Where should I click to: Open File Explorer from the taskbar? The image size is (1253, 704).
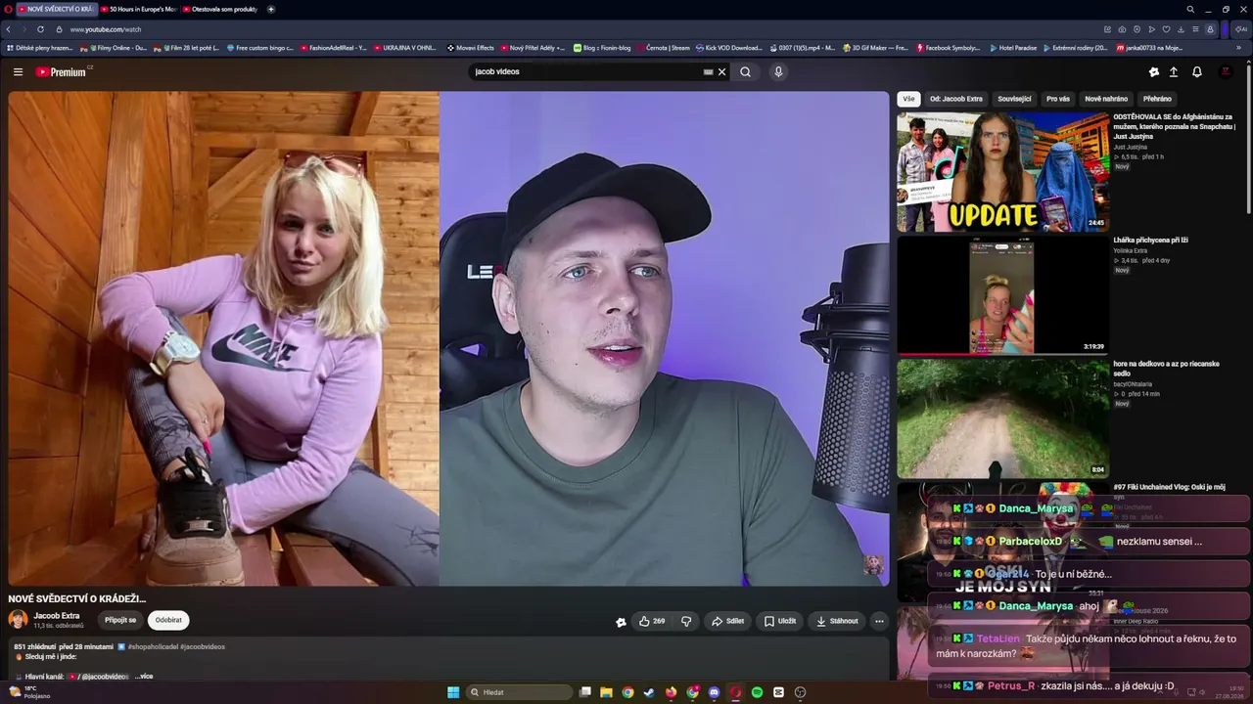coord(606,692)
